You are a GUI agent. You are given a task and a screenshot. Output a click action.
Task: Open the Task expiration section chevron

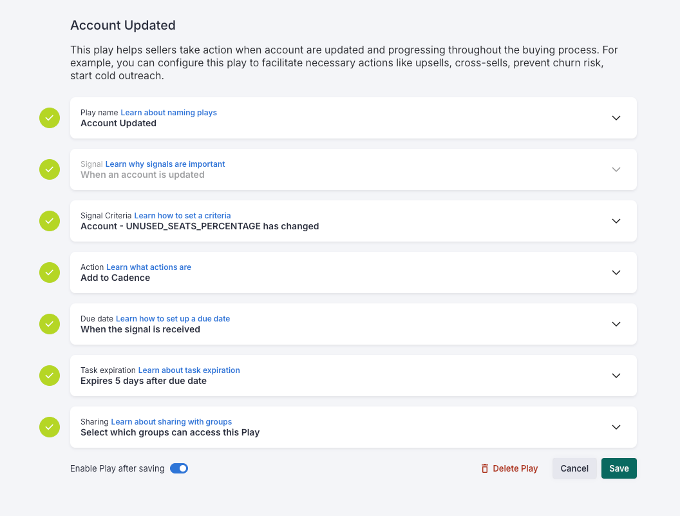pyautogui.click(x=616, y=376)
